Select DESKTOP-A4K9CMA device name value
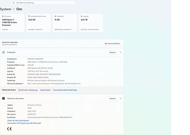Viewport: 190px width, 135px height. click(x=35, y=59)
